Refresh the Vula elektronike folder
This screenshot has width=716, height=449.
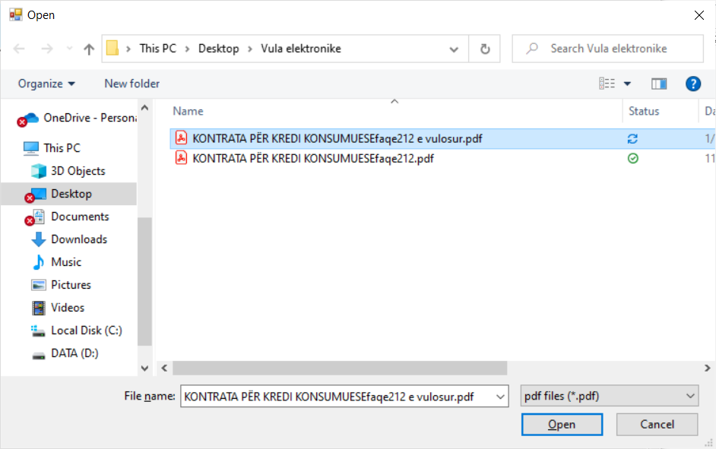point(485,49)
